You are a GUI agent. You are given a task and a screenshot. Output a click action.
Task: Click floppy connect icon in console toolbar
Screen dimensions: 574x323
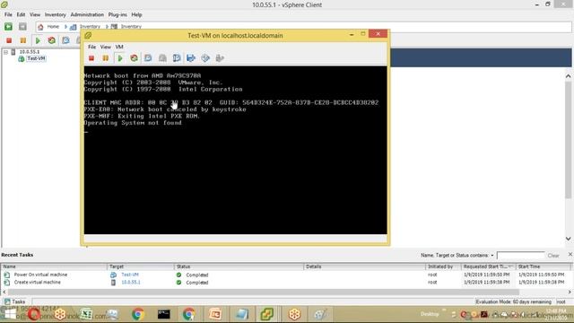pos(191,58)
